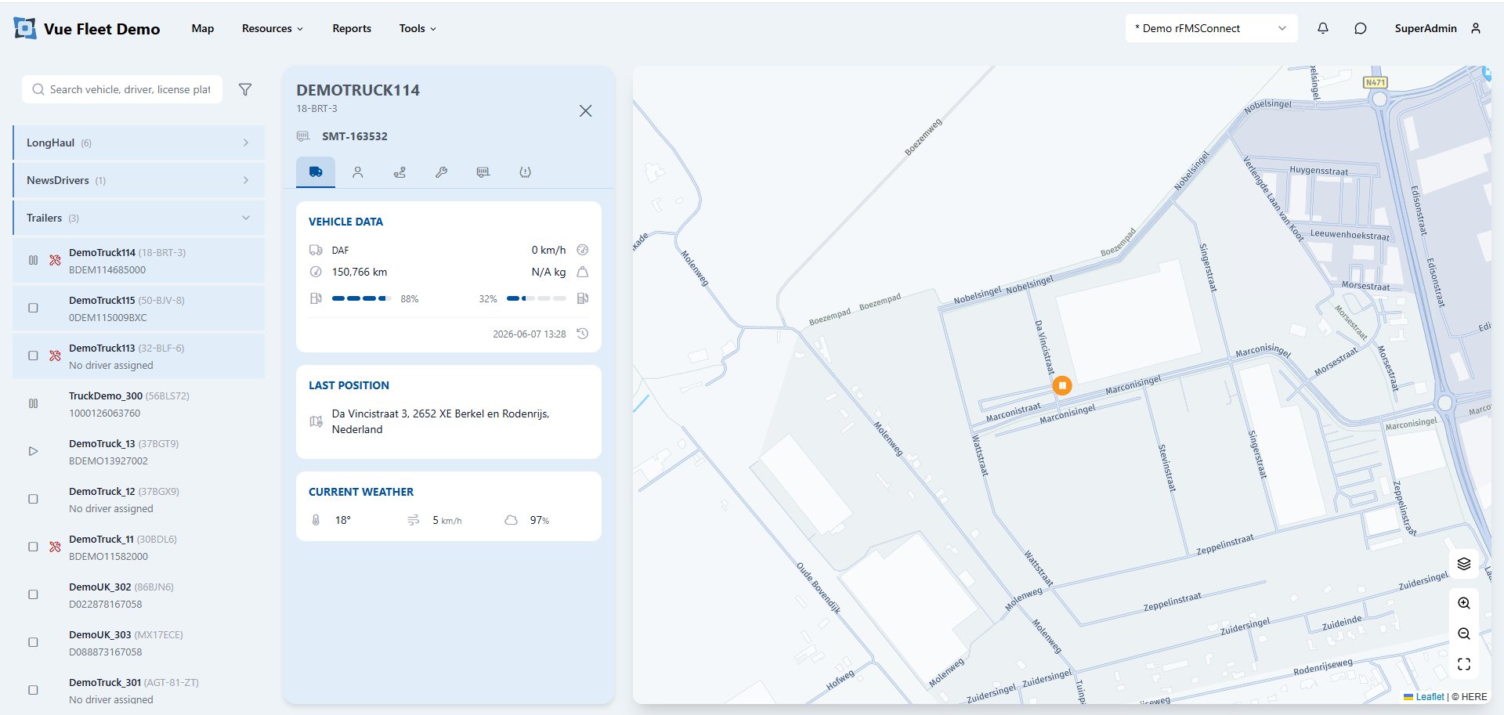
Task: Click the SuperAdmin username label
Action: 1426,28
